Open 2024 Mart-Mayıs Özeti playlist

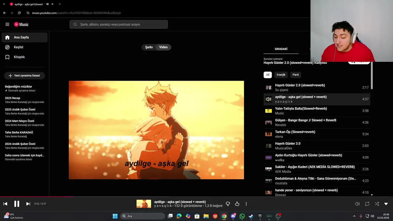click(x=25, y=123)
